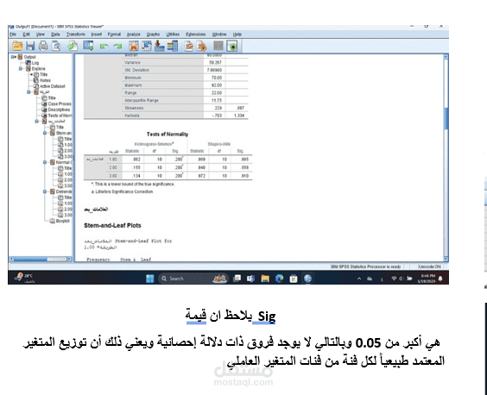
Task: Click the Interquartile Range row label
Action: (x=142, y=101)
